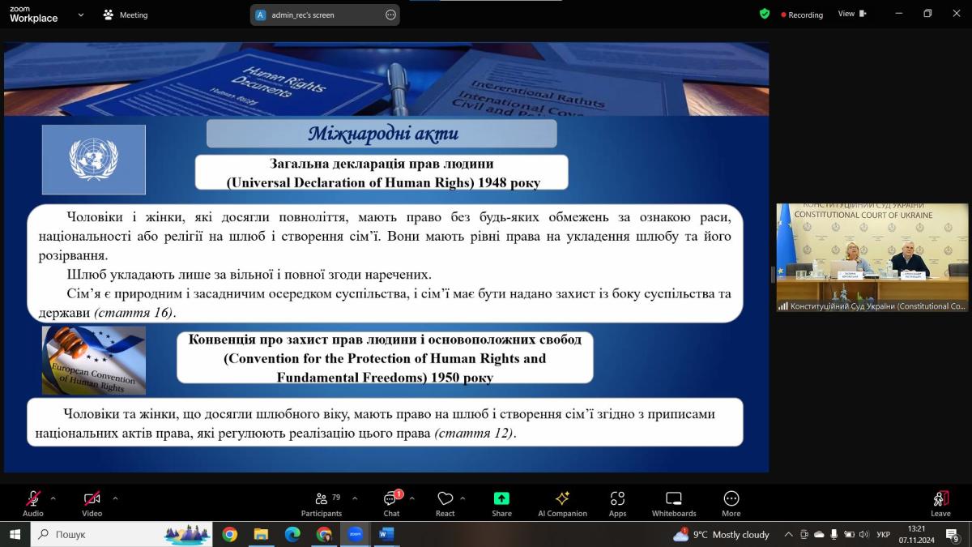Leave the meeting
This screenshot has height=547, width=972.
tap(940, 502)
